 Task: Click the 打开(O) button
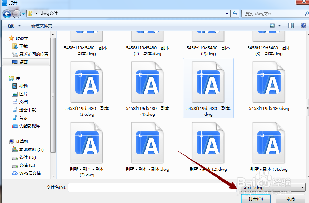[x=256, y=199]
